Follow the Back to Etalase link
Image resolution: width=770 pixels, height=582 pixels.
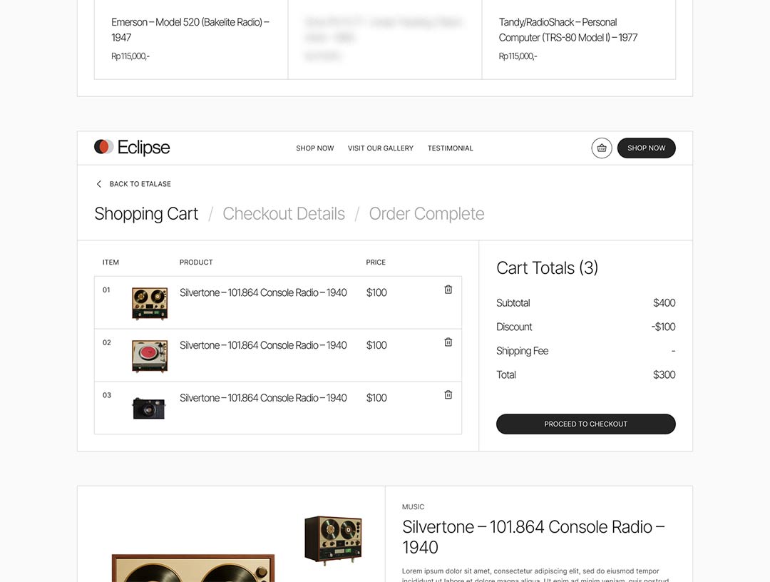click(x=140, y=184)
